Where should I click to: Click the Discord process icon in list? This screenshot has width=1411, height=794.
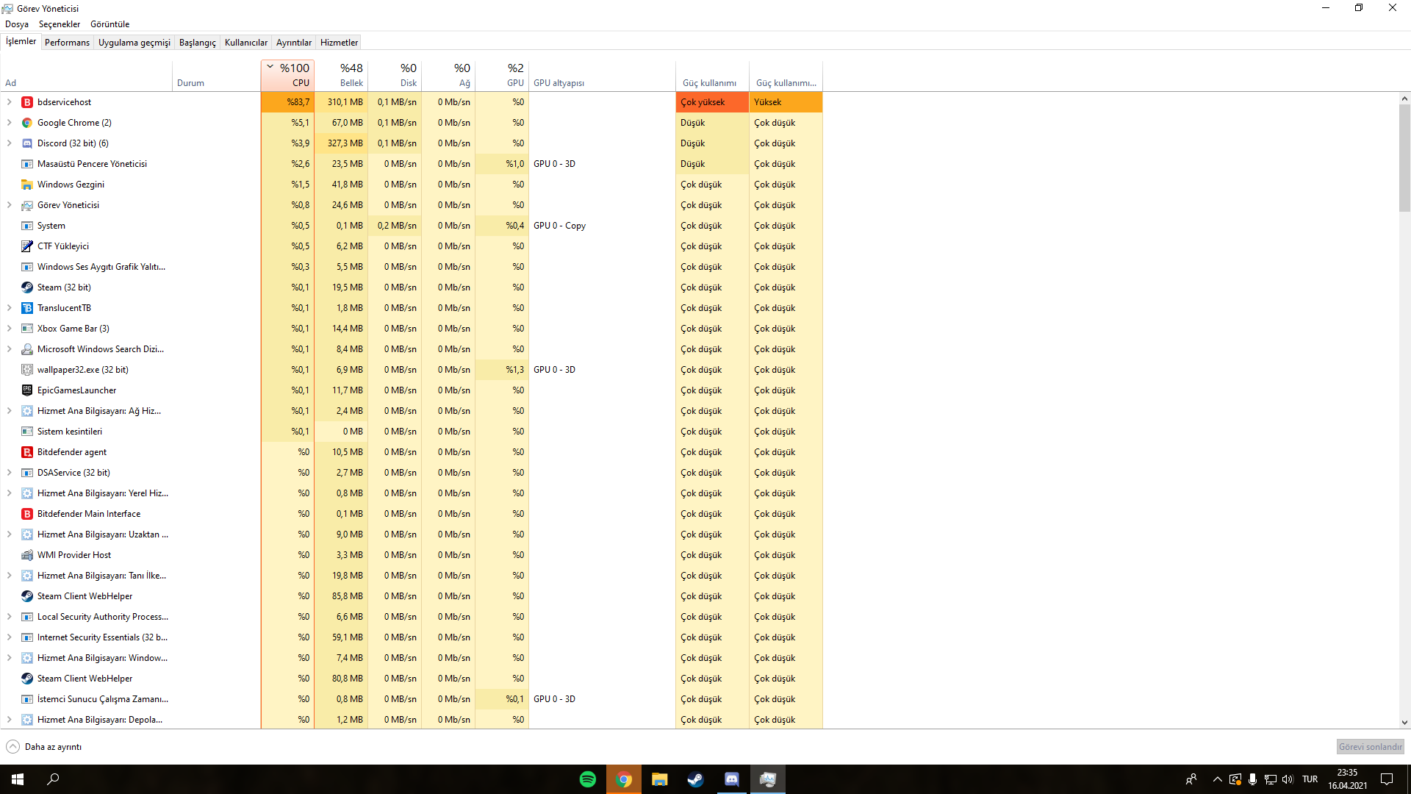(27, 143)
